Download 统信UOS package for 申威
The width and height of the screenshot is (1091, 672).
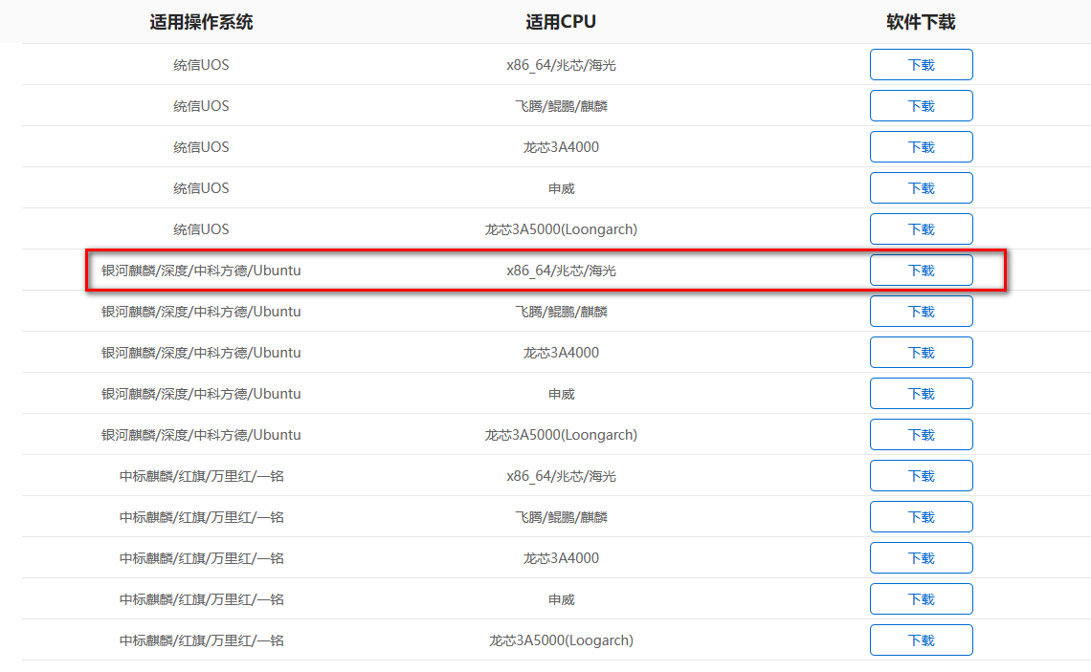click(x=922, y=187)
